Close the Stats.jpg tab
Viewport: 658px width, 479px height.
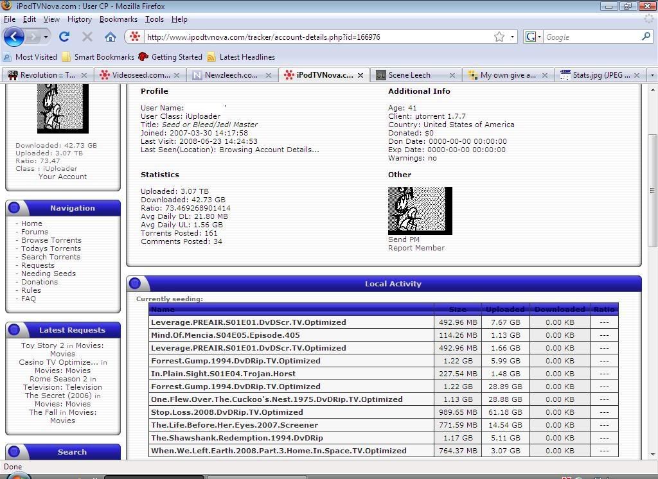pos(637,75)
